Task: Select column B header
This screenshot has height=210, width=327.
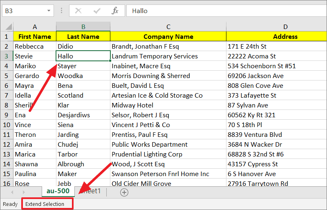Action: coord(83,27)
